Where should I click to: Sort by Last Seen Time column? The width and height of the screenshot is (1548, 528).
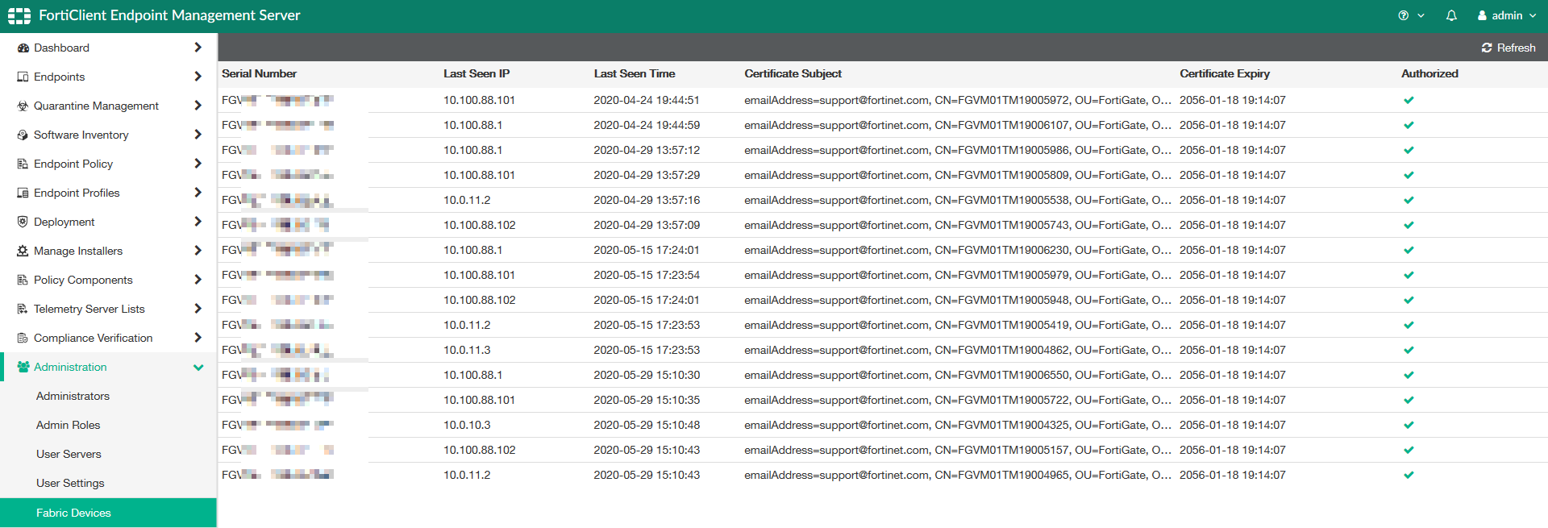[635, 73]
